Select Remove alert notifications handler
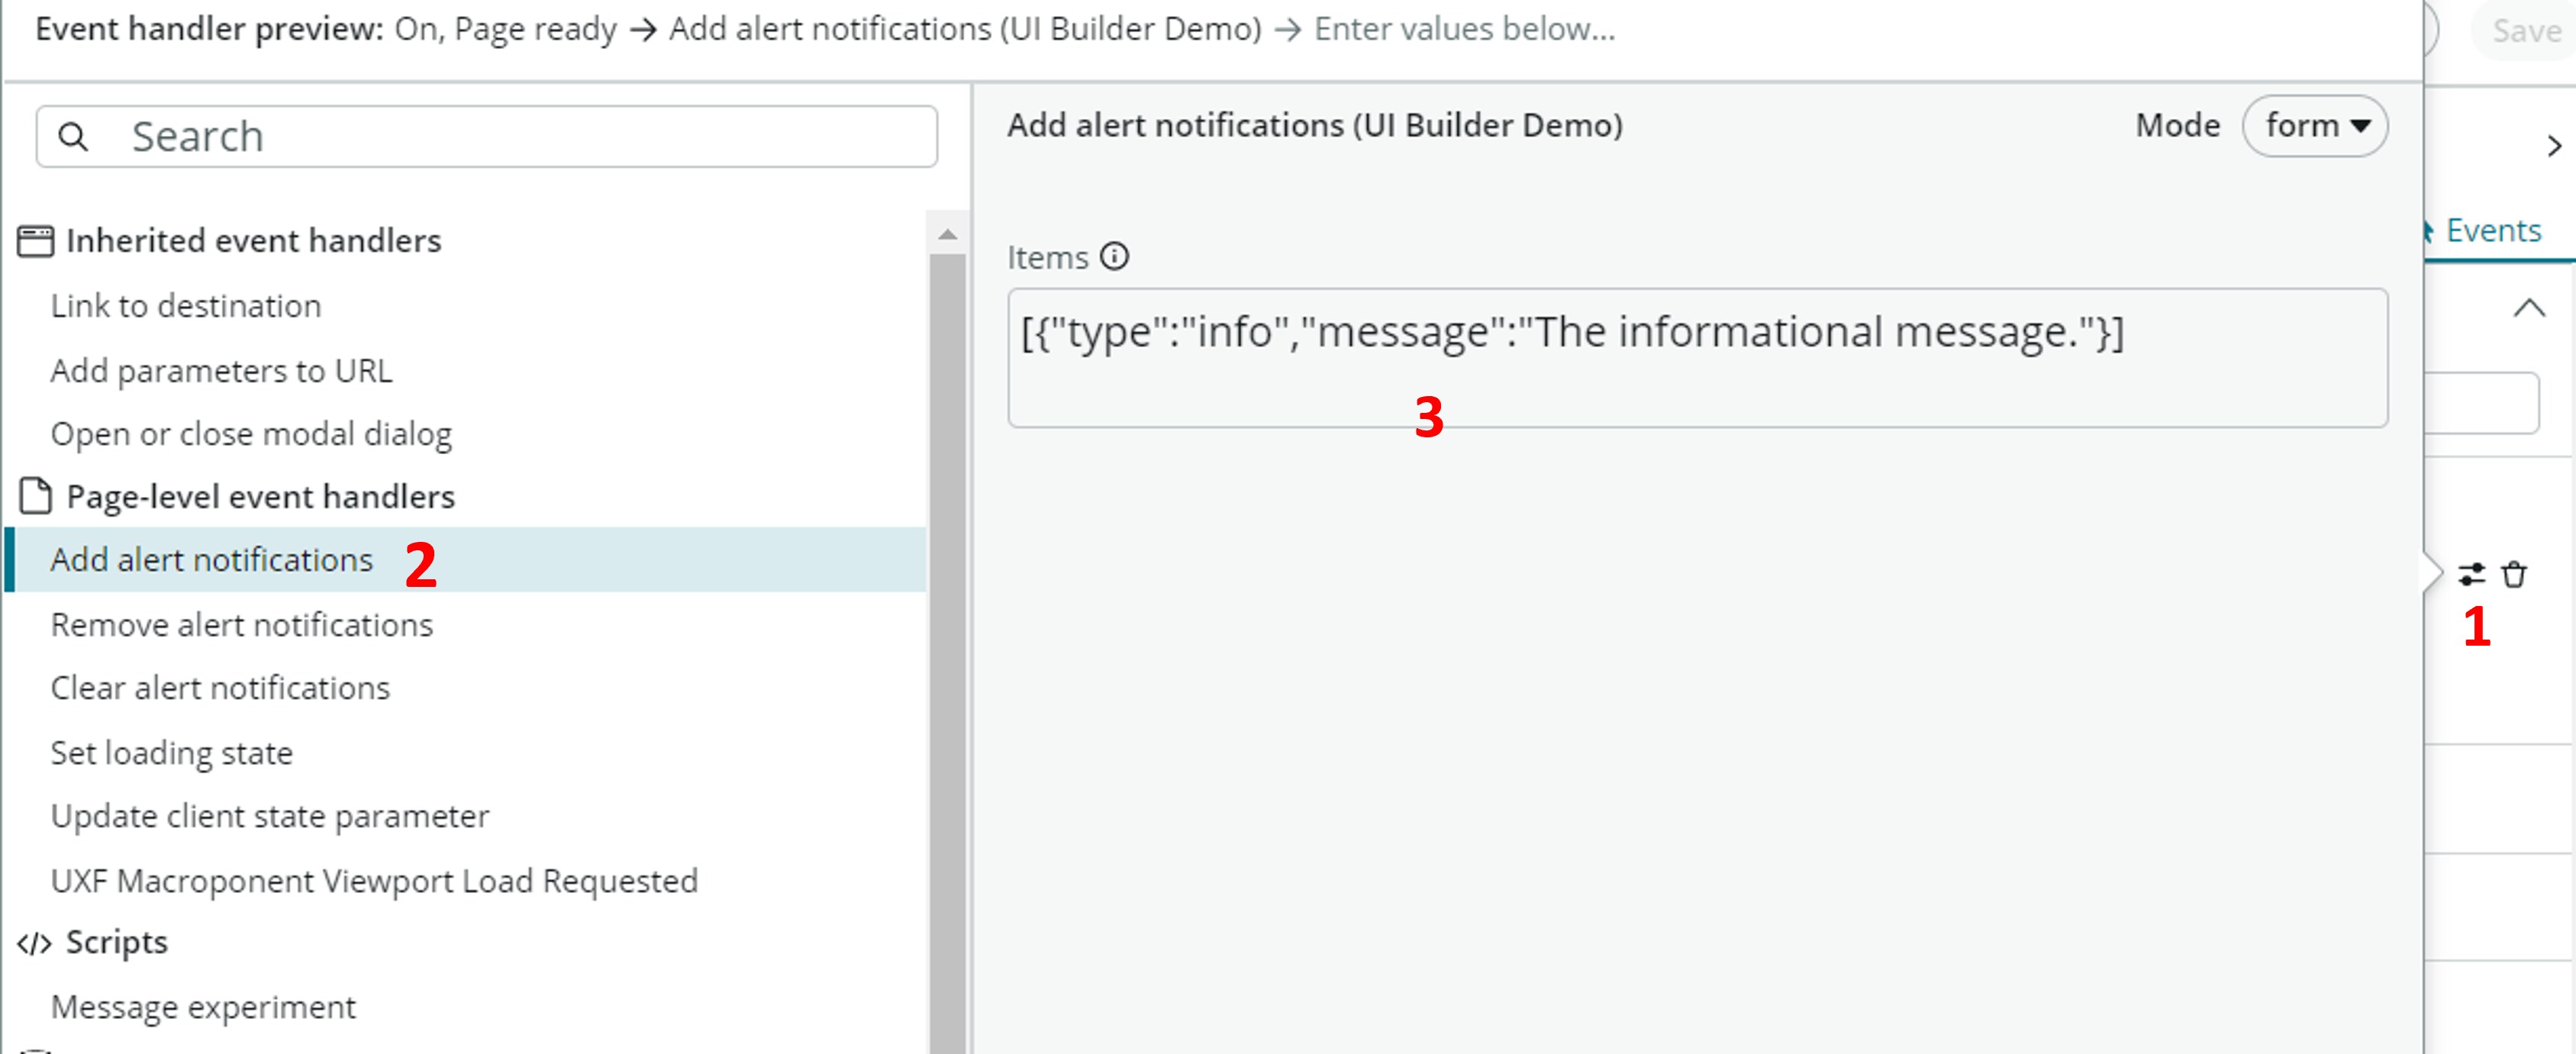Image resolution: width=2576 pixels, height=1054 pixels. tap(242, 625)
